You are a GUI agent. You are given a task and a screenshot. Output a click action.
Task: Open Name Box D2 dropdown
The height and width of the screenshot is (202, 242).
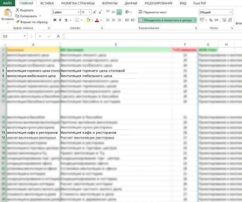25,36
